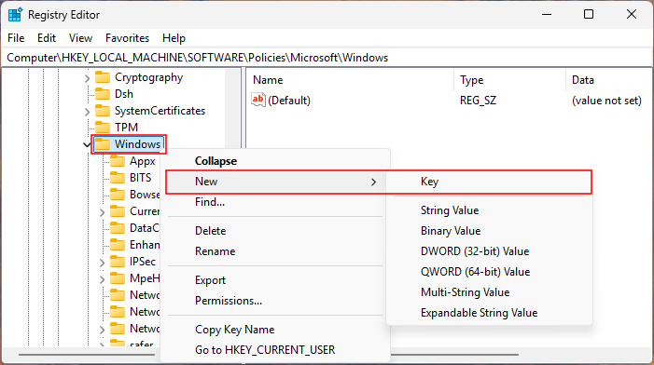Click the Registry Editor app icon in title bar
Screen dimensions: 654x365
15,15
